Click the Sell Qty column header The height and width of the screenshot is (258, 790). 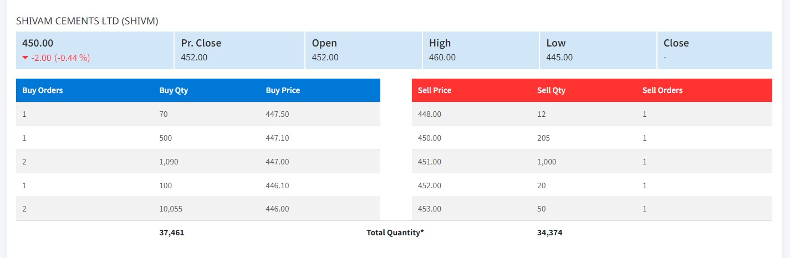click(x=551, y=90)
